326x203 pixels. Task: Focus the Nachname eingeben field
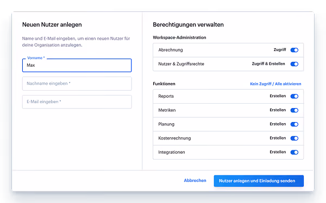(77, 84)
